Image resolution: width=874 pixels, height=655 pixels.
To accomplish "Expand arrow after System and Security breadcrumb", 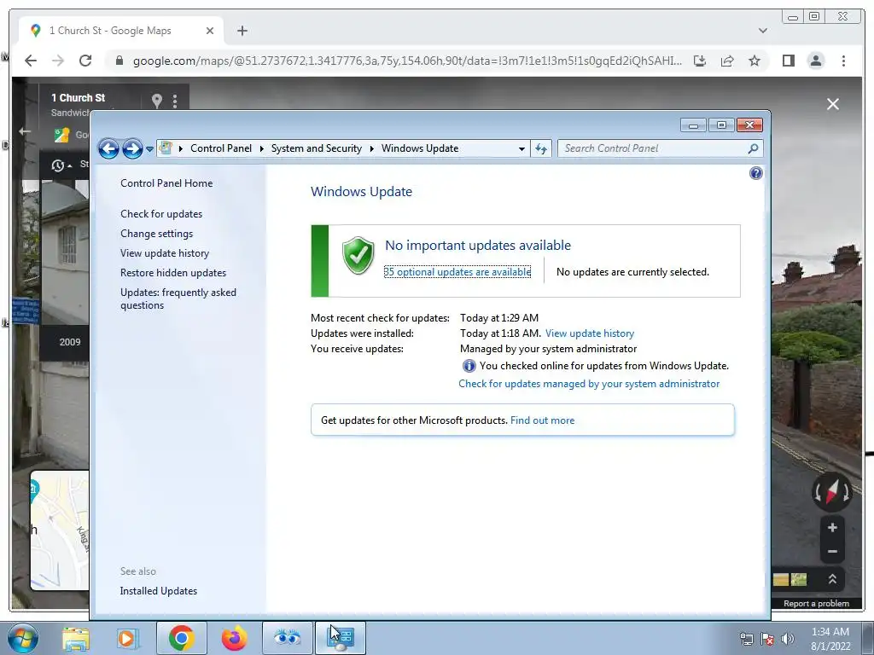I will 372,148.
